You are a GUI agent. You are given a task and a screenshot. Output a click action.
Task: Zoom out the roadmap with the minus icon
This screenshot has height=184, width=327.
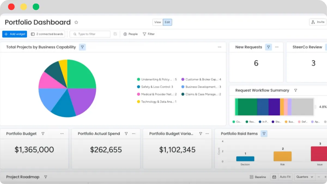click(x=319, y=177)
